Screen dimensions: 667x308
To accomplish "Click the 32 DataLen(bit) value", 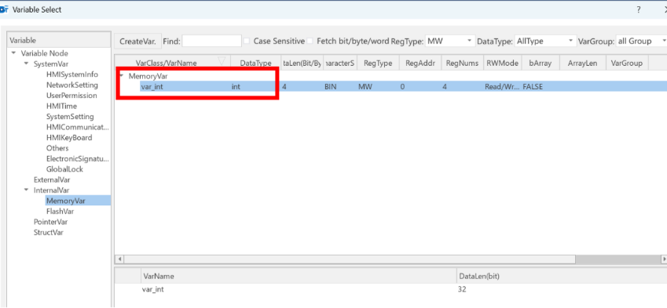I will pos(462,289).
